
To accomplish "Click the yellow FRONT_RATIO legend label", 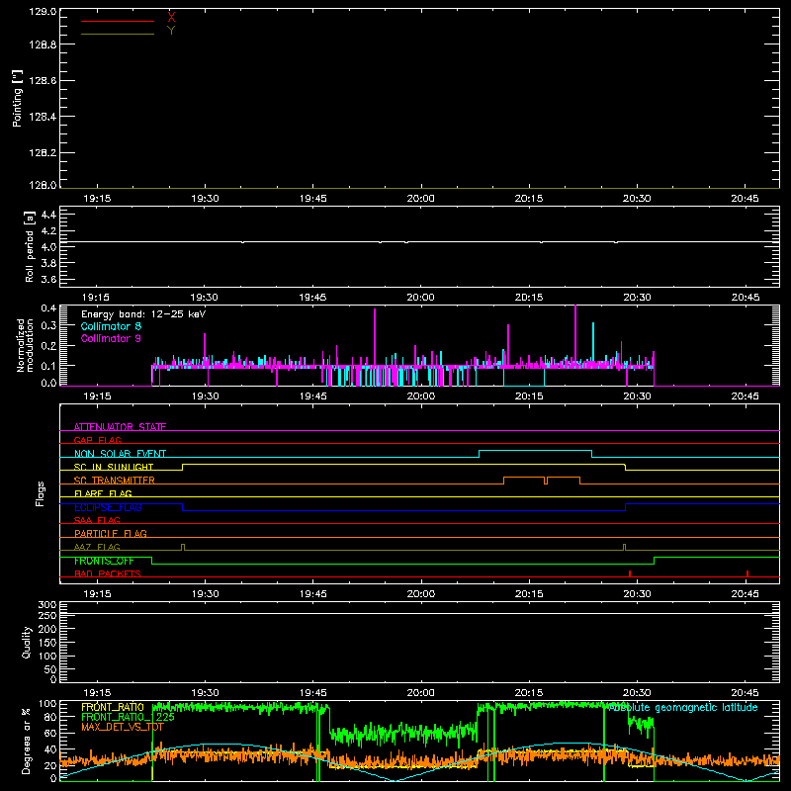I will point(113,707).
